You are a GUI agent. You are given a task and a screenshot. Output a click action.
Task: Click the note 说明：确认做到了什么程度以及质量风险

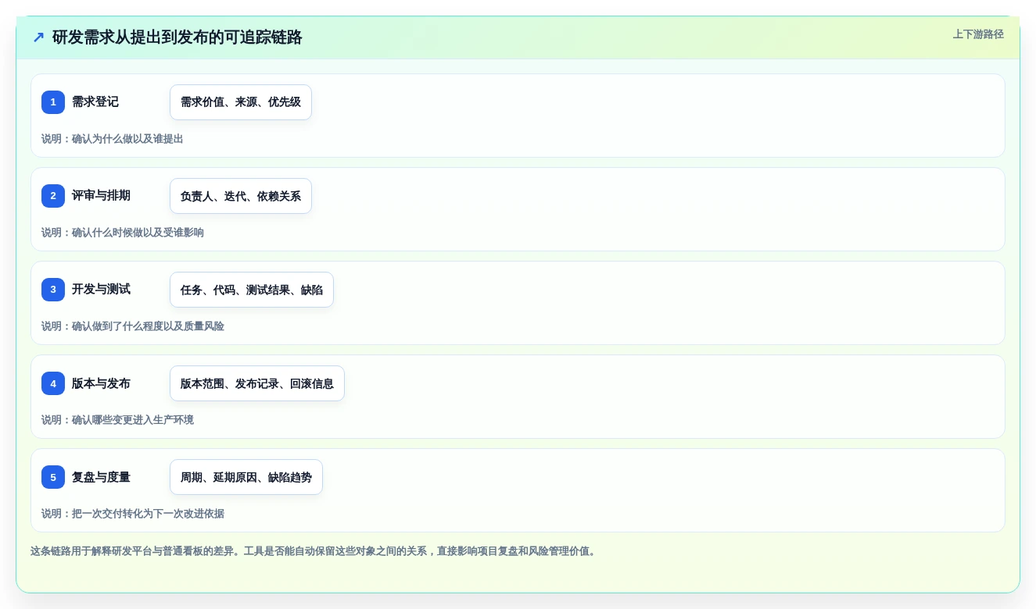point(133,326)
